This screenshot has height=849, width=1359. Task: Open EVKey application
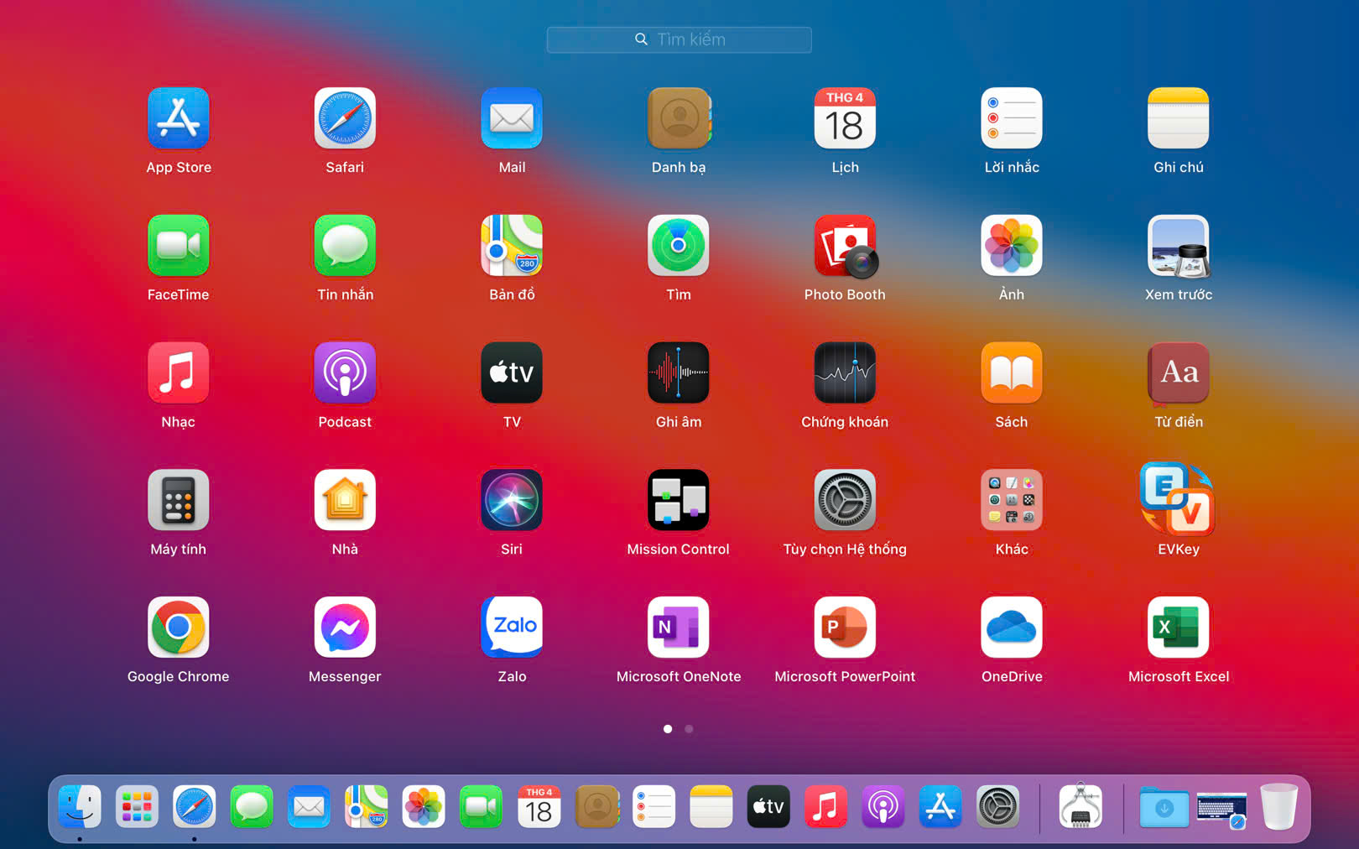pos(1178,500)
